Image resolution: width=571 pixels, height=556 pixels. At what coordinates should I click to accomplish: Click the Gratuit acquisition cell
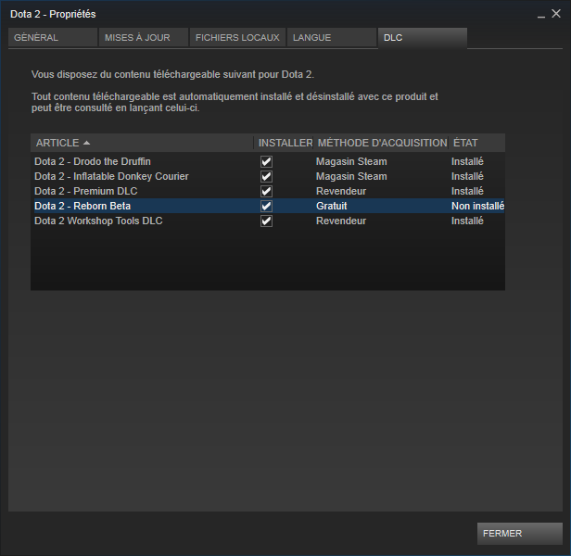click(x=332, y=206)
